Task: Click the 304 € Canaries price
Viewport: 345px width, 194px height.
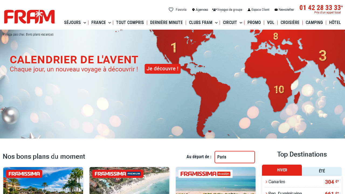Action: 332,182
